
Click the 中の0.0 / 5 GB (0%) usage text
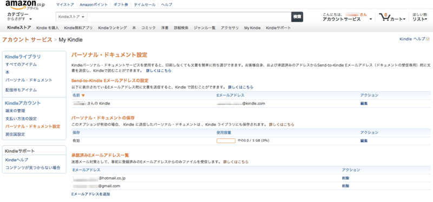(253, 140)
